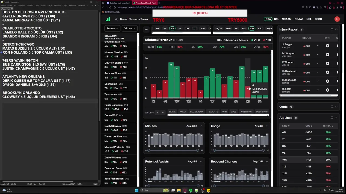Open the yellow sticky notes taskbar icon
The width and height of the screenshot is (346, 194).
click(209, 190)
